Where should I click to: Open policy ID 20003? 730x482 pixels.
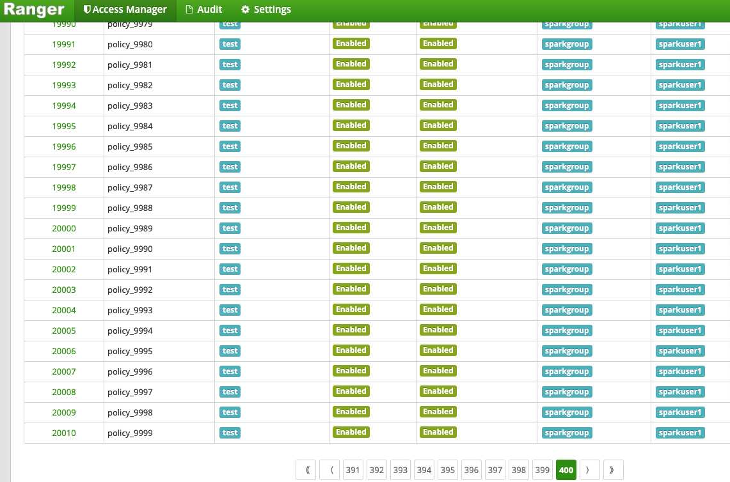[x=64, y=290]
